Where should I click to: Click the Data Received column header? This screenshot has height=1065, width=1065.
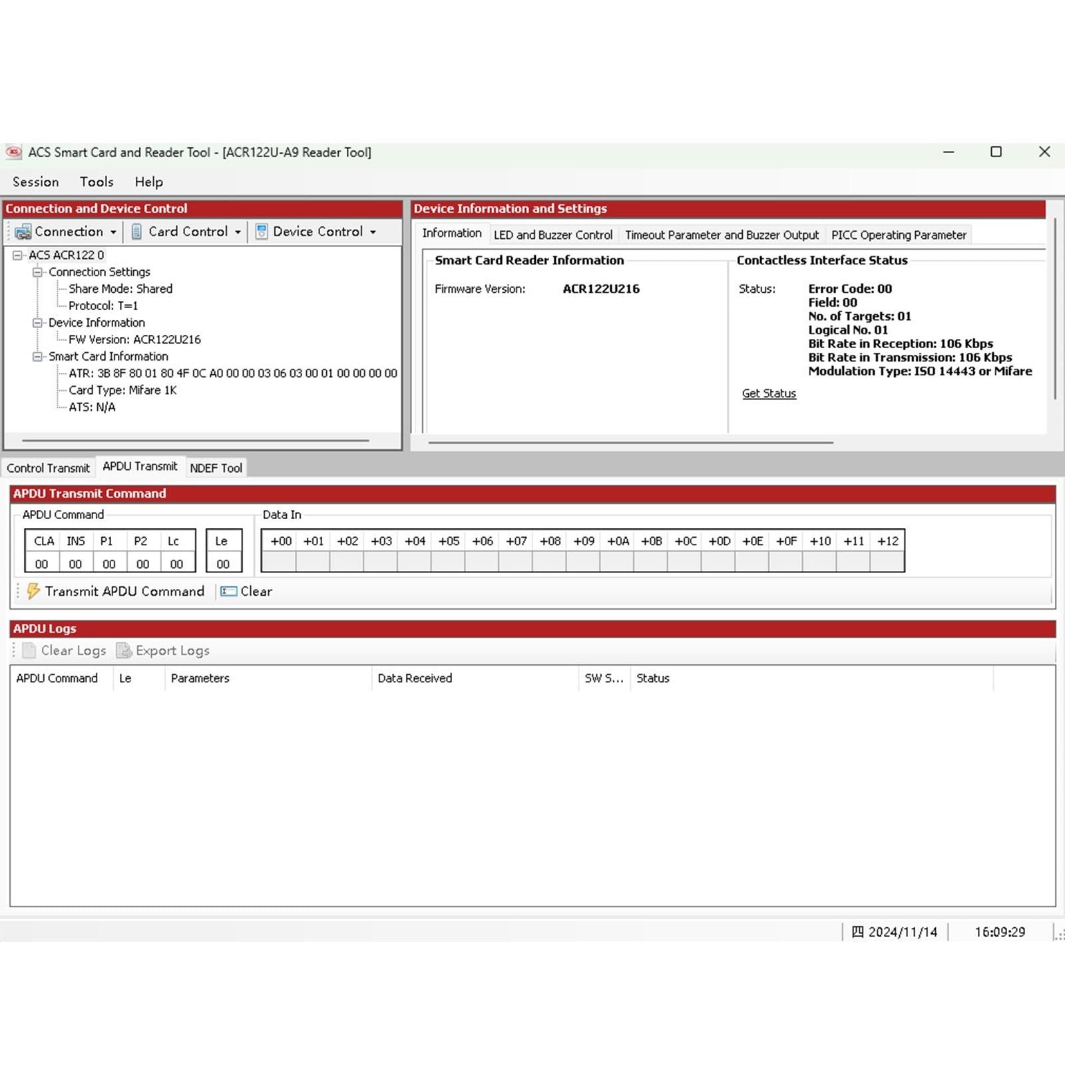tap(475, 678)
